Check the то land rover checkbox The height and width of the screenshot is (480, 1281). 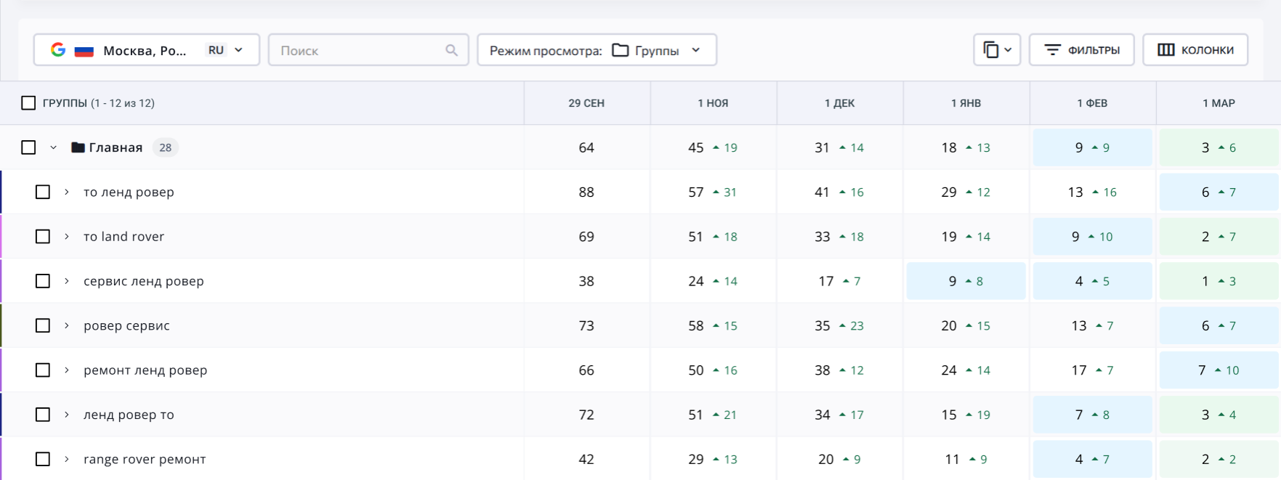(x=43, y=237)
